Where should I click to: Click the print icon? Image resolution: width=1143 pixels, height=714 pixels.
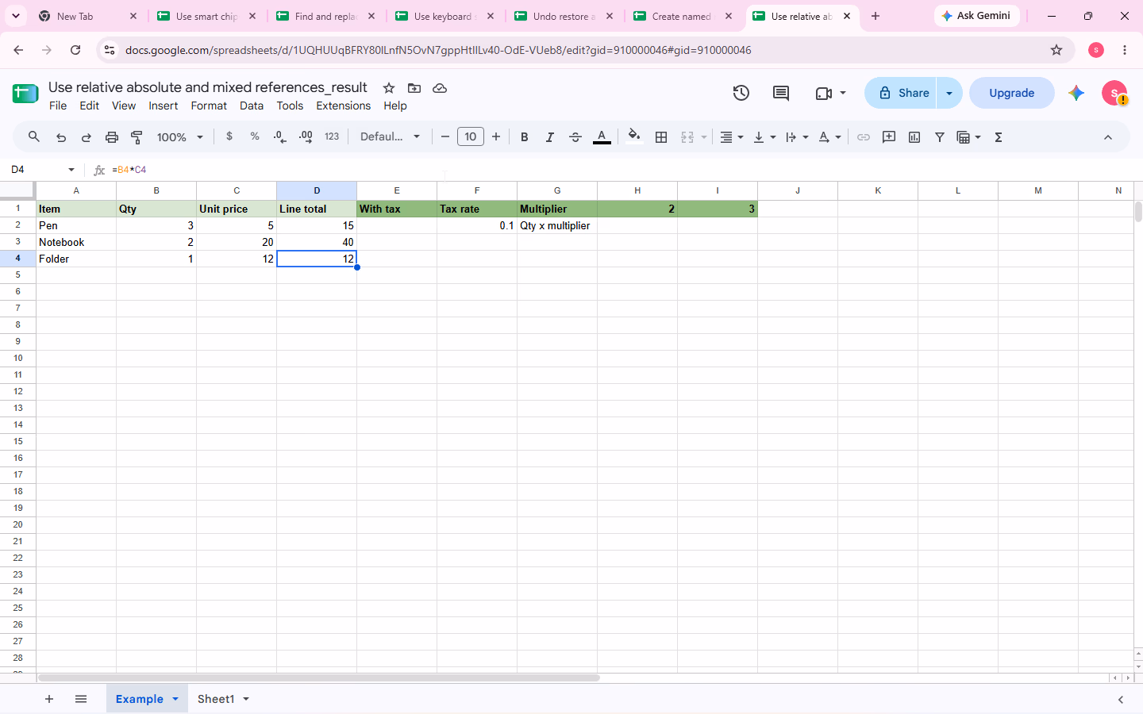click(x=112, y=137)
